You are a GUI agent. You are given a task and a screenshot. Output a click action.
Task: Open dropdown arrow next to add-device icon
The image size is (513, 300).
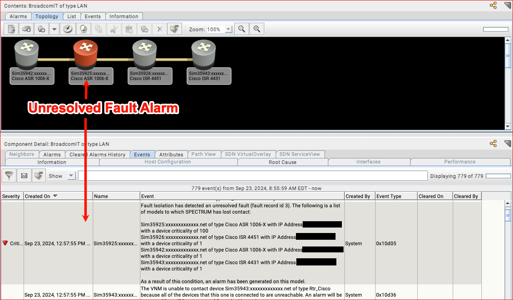click(54, 29)
